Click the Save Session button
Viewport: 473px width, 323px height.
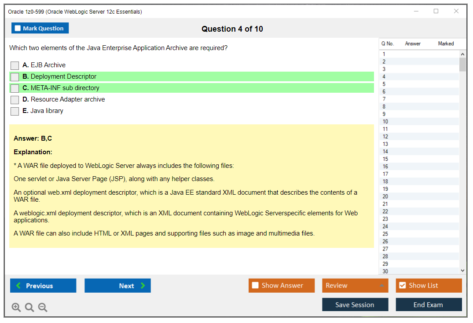pos(355,305)
